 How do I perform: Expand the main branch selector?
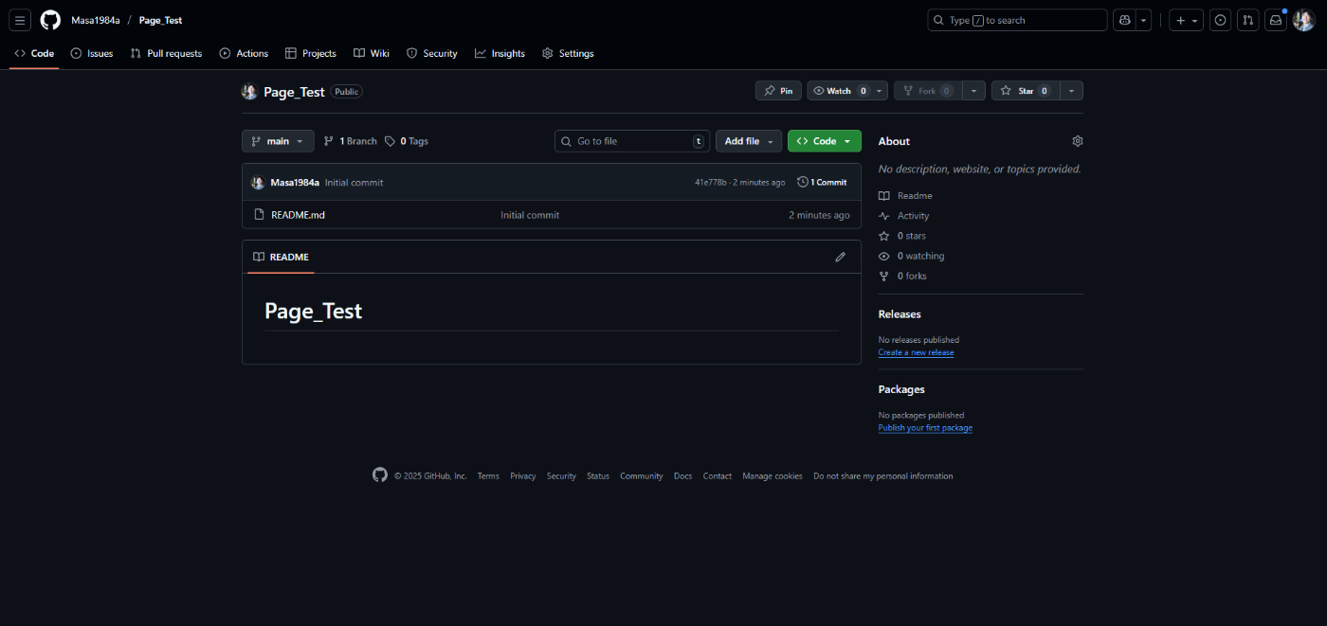point(278,141)
